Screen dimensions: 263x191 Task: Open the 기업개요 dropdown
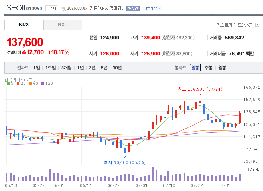(x=152, y=8)
